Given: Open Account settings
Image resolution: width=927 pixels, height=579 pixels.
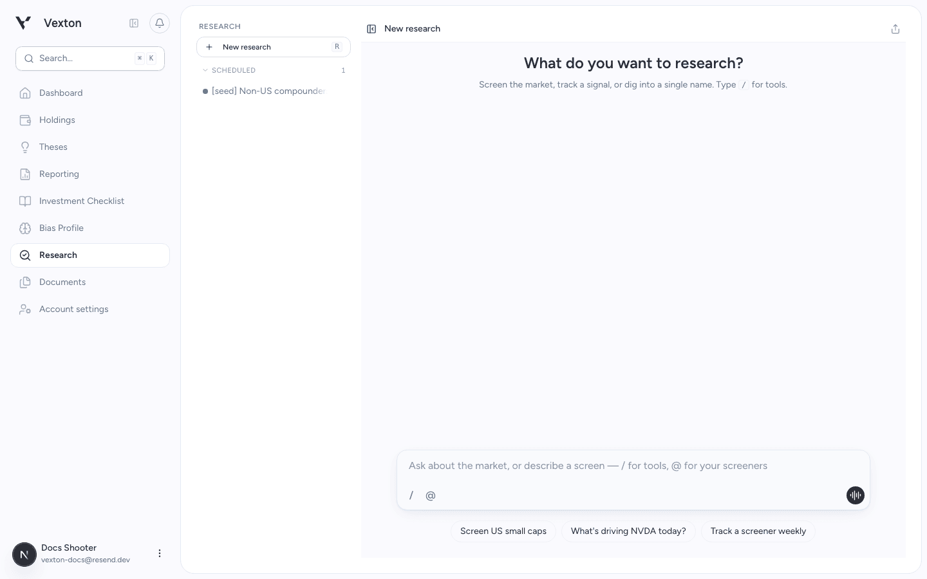Looking at the screenshot, I should point(90,309).
